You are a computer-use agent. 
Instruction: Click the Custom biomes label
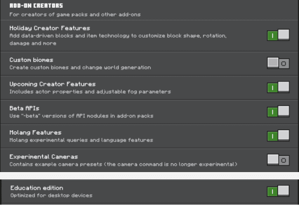(x=31, y=60)
